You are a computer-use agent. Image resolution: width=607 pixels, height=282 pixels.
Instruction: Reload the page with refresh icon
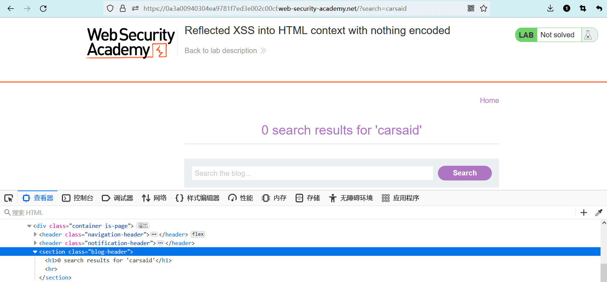pos(43,9)
